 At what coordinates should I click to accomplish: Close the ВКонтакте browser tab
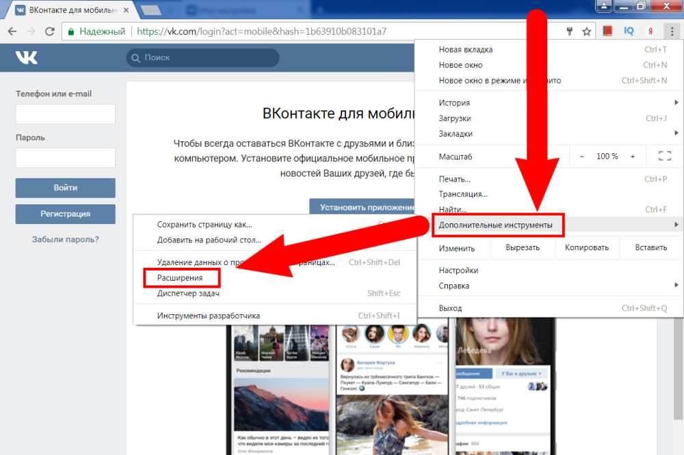(126, 10)
